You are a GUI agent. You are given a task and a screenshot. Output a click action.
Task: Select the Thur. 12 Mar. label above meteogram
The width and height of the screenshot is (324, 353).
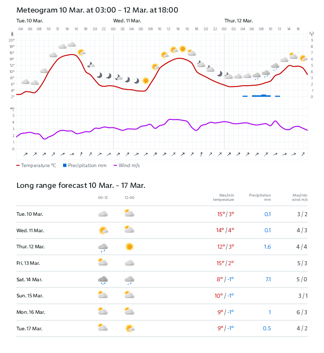tap(238, 20)
